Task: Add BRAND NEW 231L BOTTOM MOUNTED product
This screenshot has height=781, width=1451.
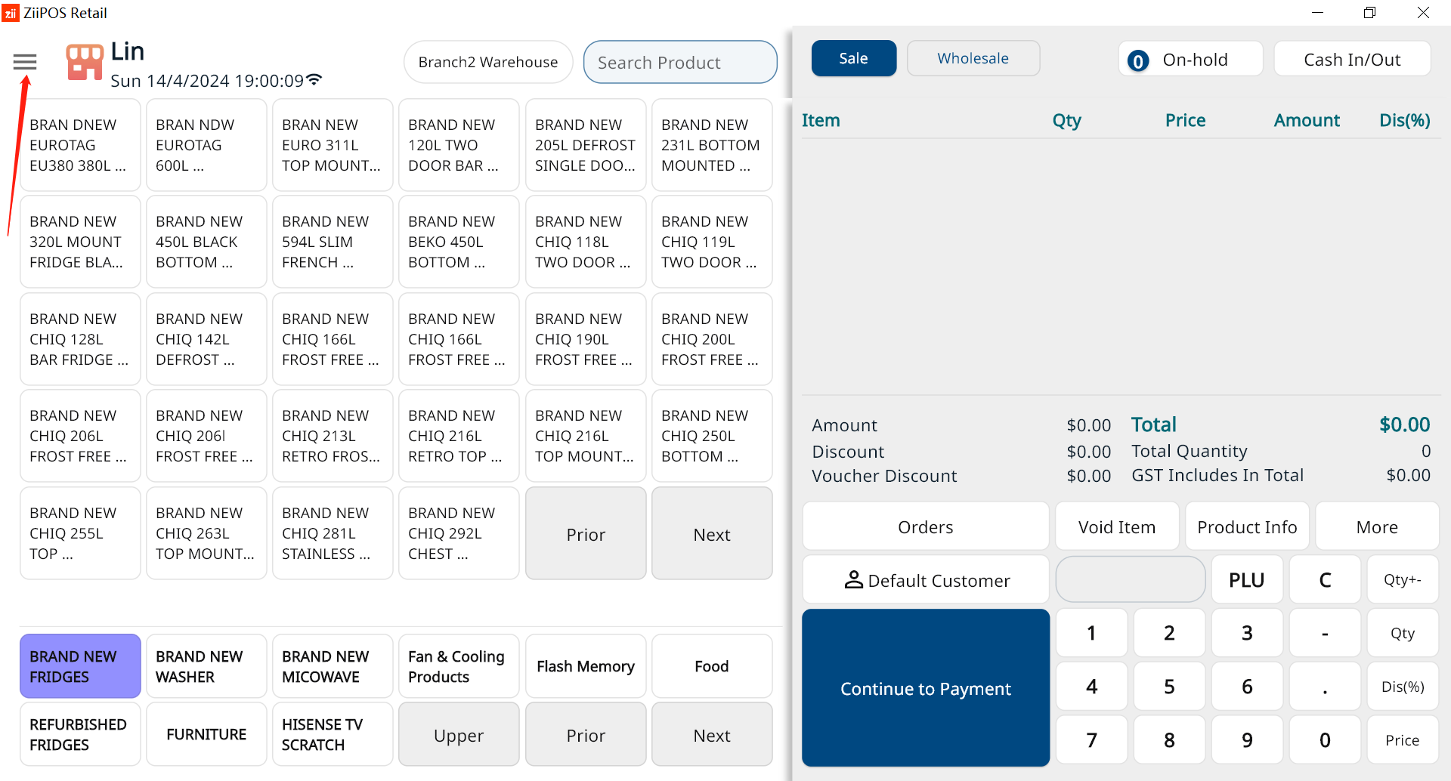Action: tap(712, 145)
